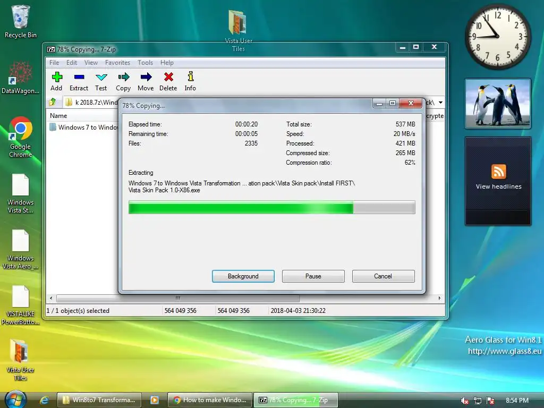The image size is (544, 408).
Task: Click the 2018-04-03 21:30:22 status bar date
Action: point(298,310)
